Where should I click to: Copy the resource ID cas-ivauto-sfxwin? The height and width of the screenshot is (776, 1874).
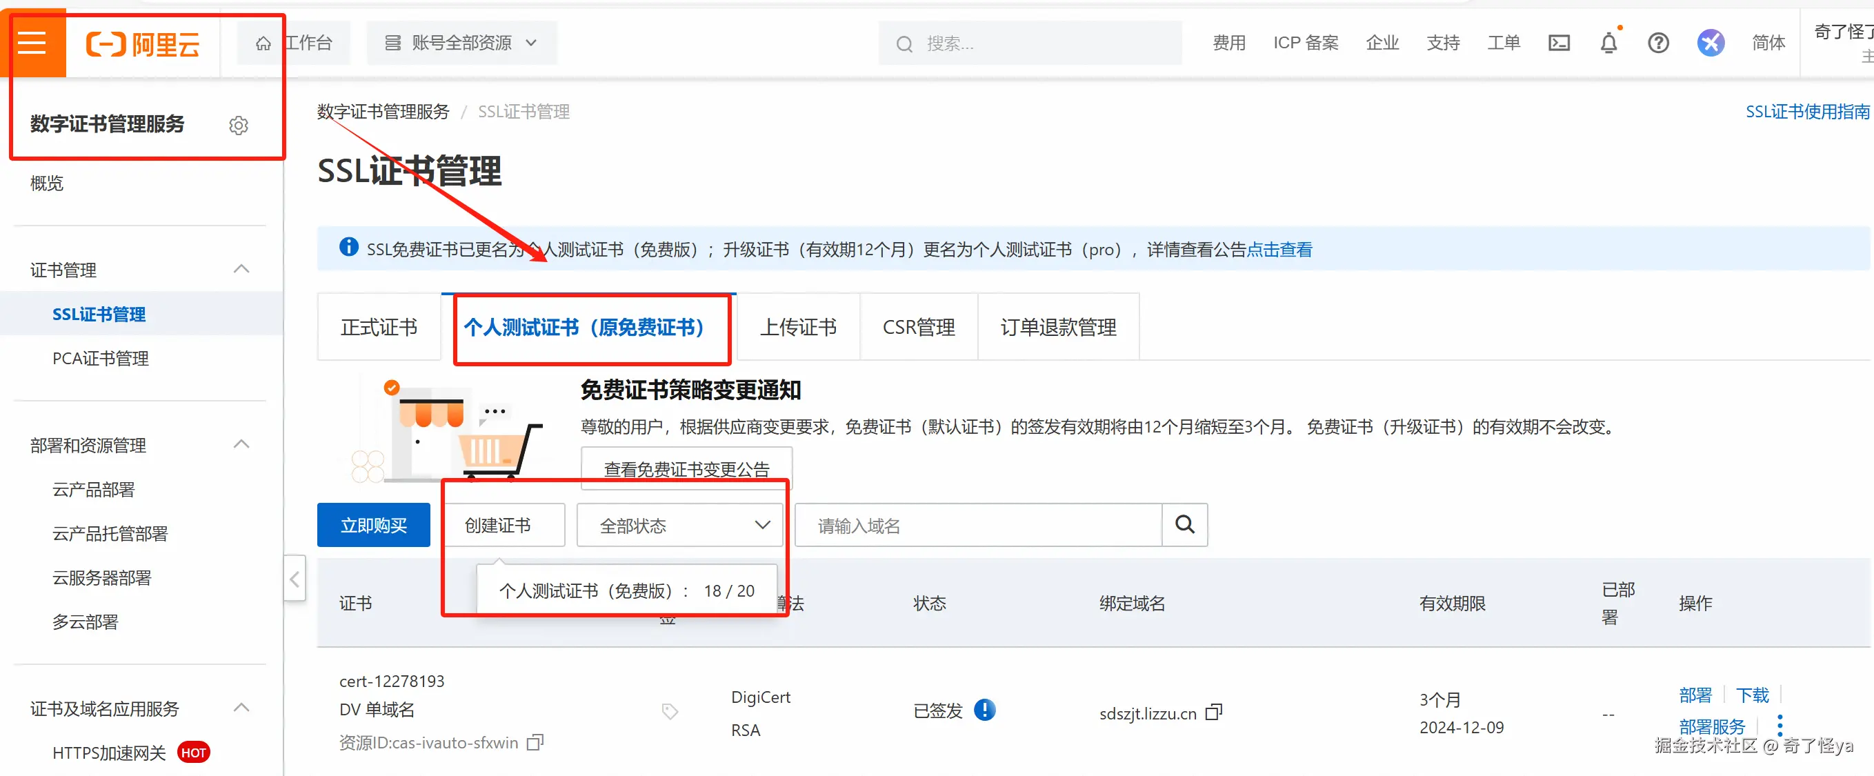pos(535,742)
